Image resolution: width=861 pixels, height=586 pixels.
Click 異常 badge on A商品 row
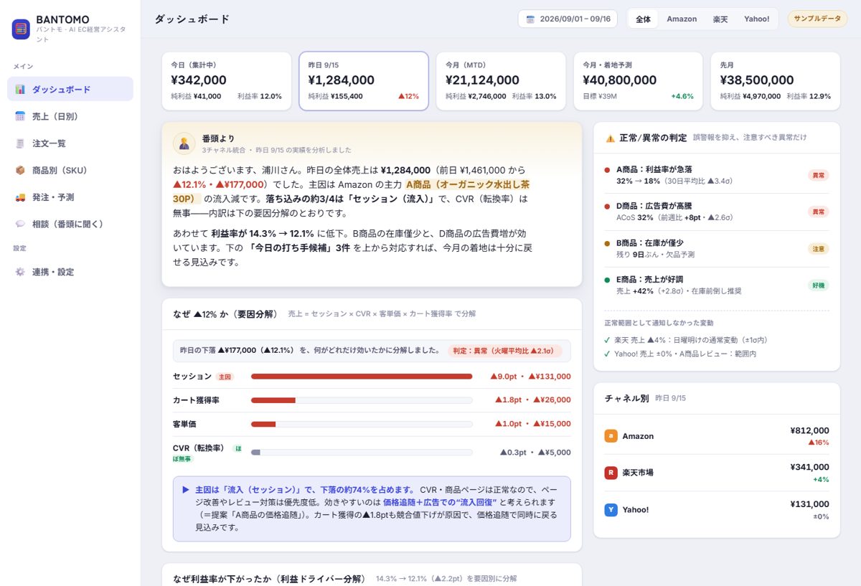(819, 175)
